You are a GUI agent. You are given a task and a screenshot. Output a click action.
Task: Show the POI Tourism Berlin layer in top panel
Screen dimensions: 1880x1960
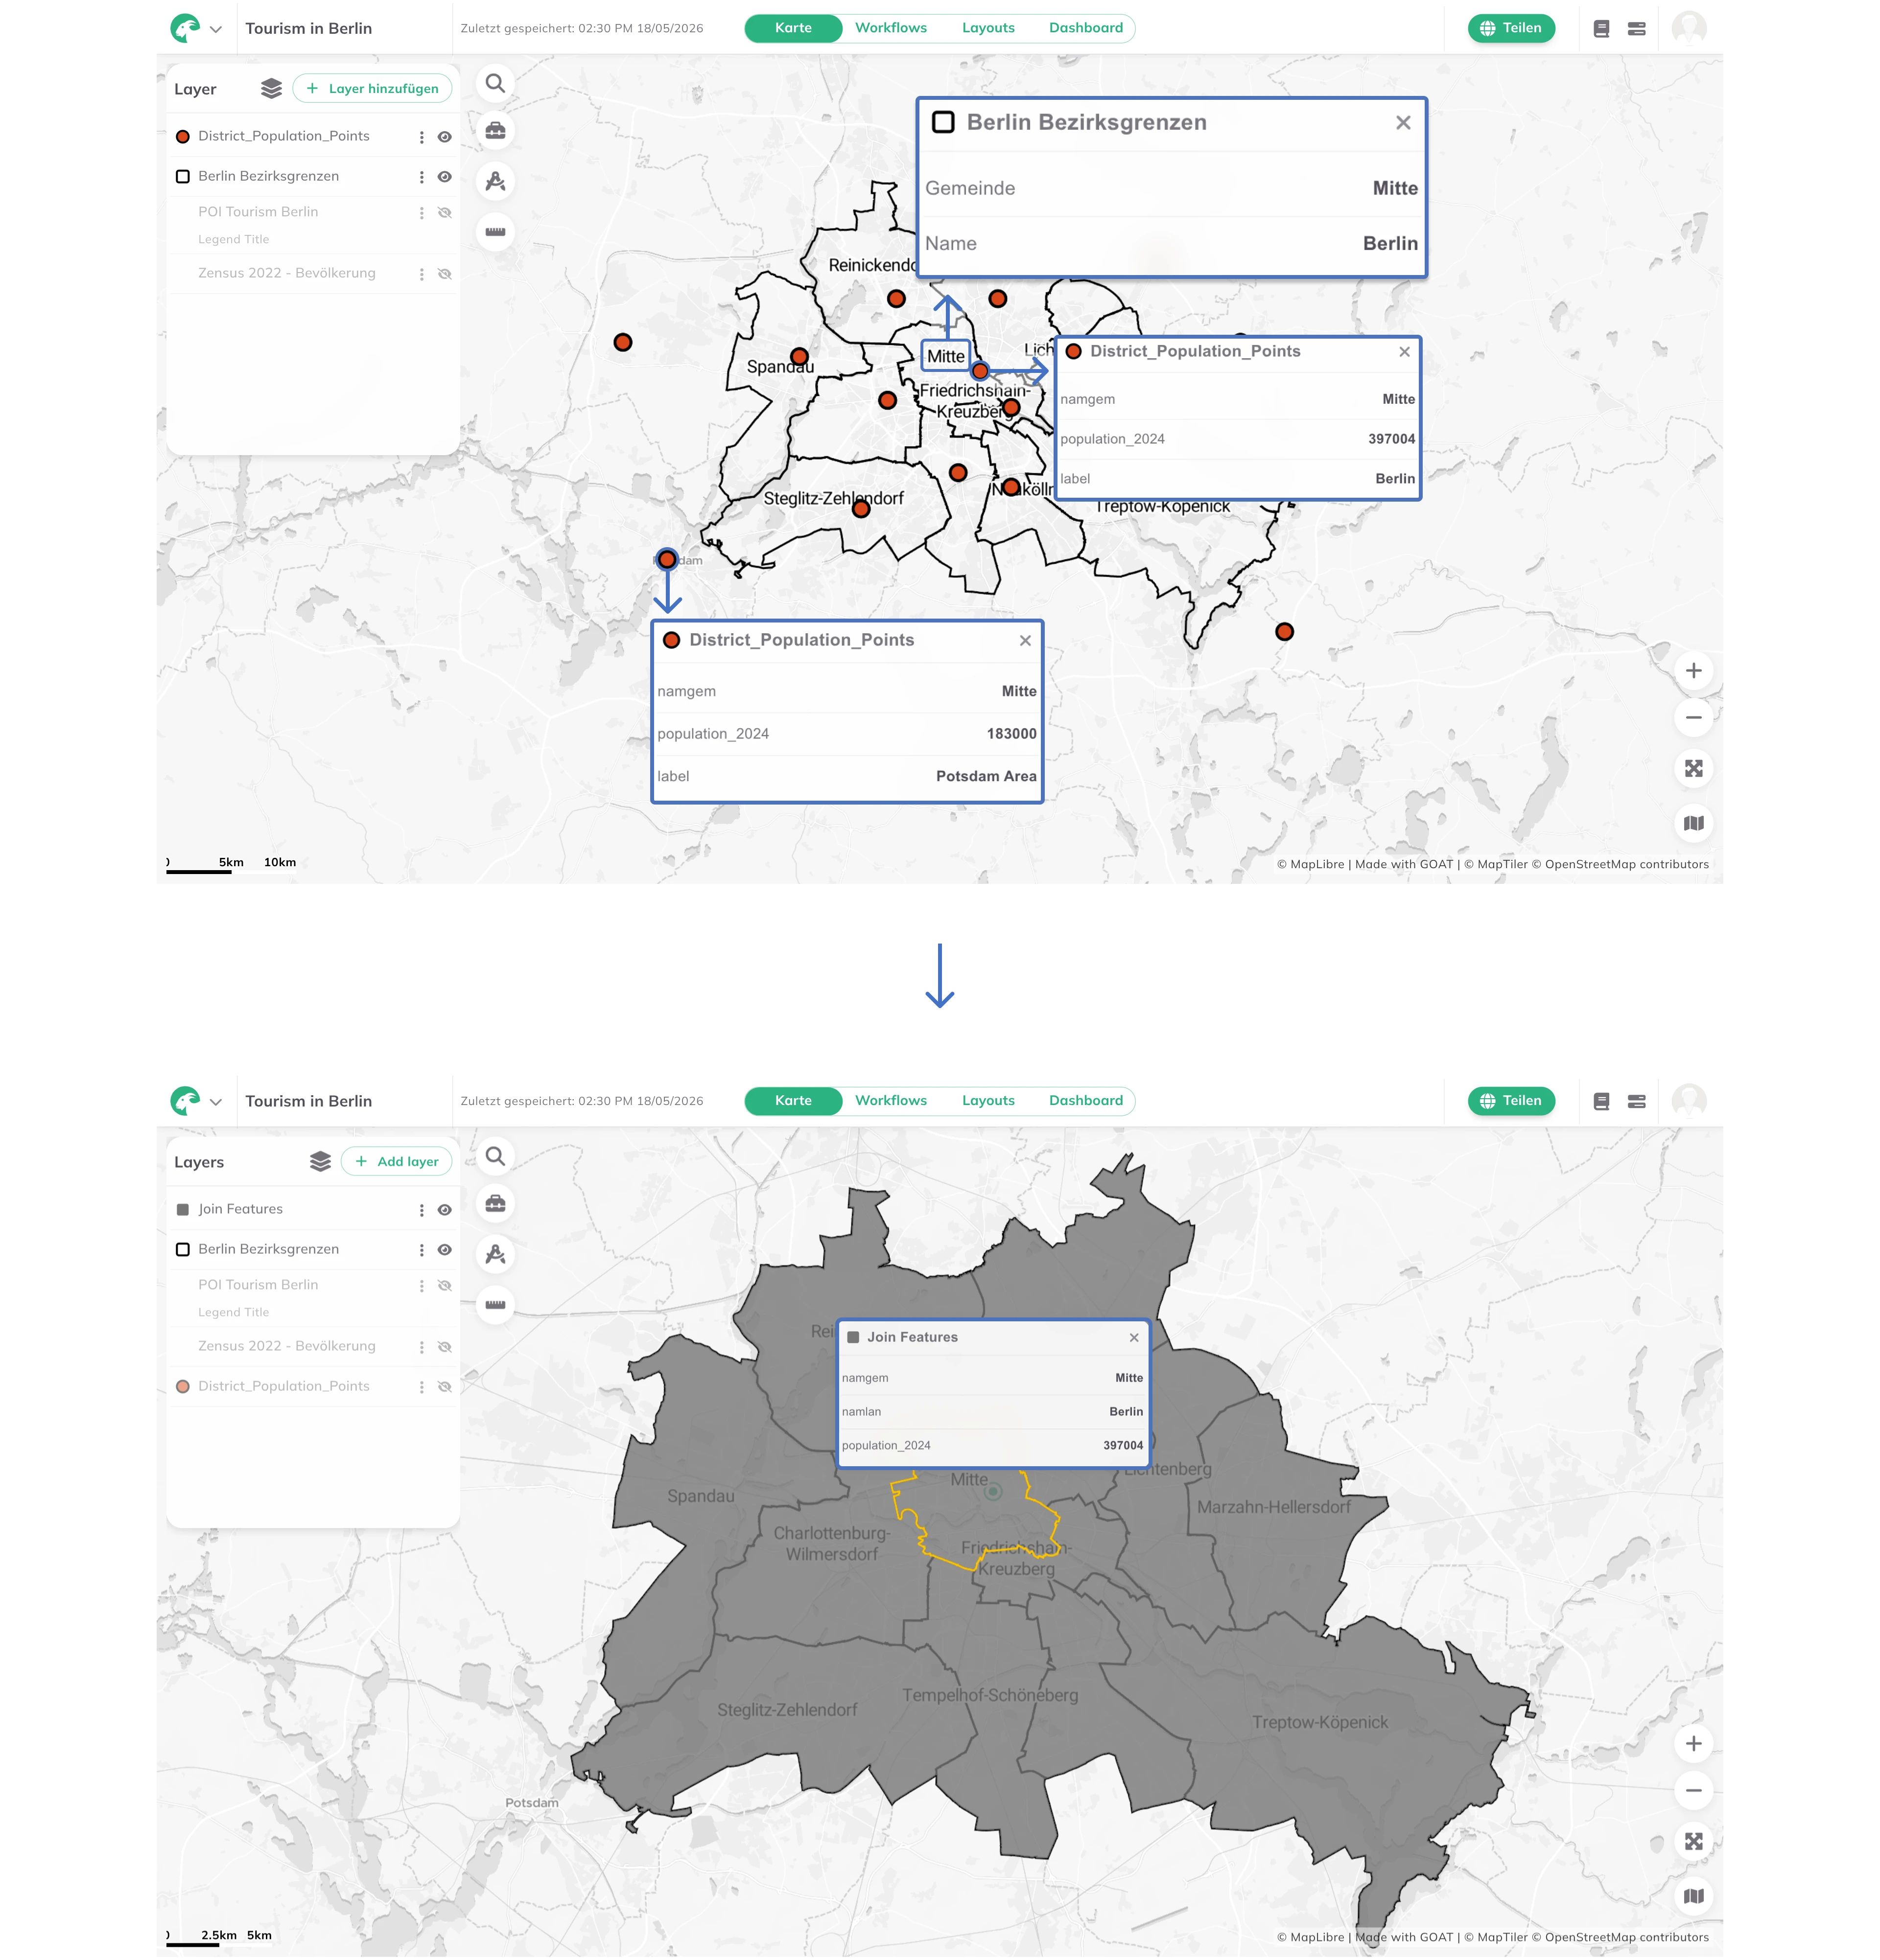click(445, 213)
